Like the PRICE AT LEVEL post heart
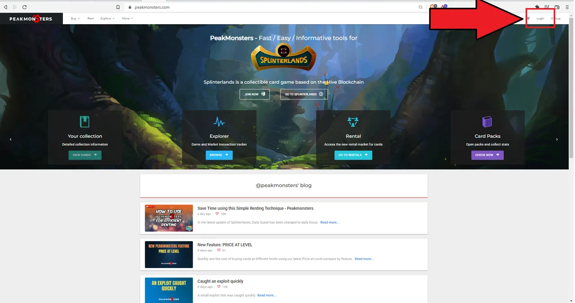The height and width of the screenshot is (303, 575). click(219, 250)
